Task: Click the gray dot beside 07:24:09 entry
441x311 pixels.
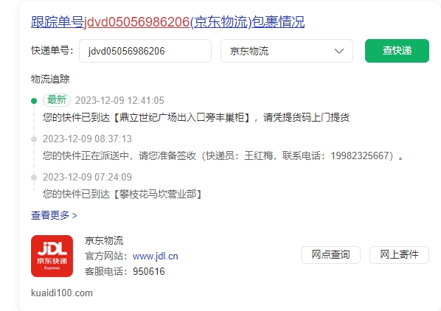Action: [x=34, y=178]
